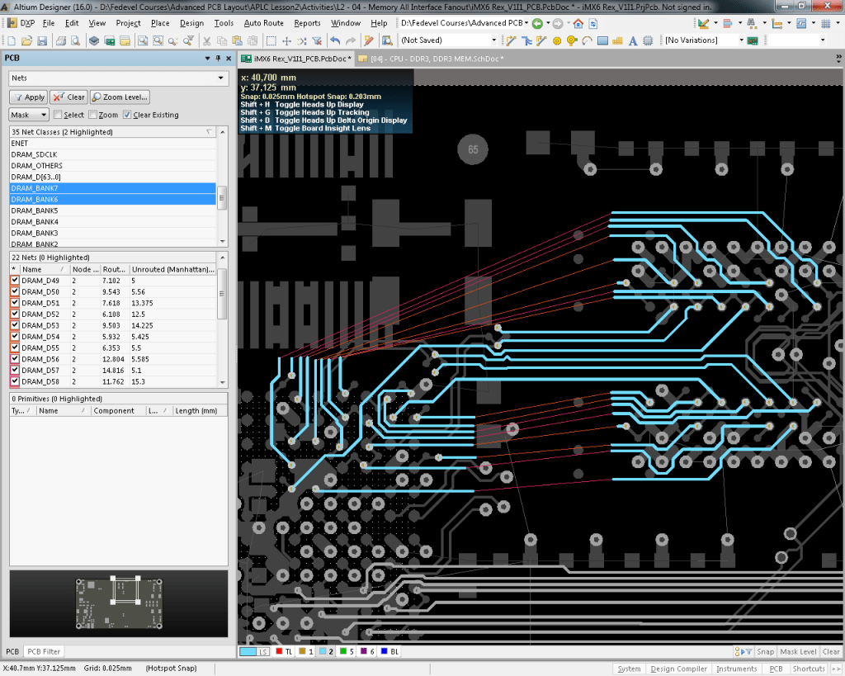845x676 pixels.
Task: Click the Save document toolbar icon
Action: [x=41, y=40]
